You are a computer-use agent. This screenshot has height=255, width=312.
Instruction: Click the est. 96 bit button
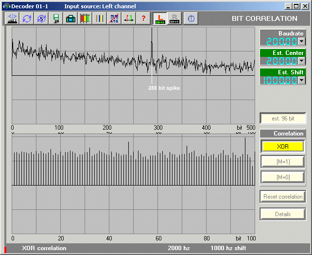[x=282, y=119]
